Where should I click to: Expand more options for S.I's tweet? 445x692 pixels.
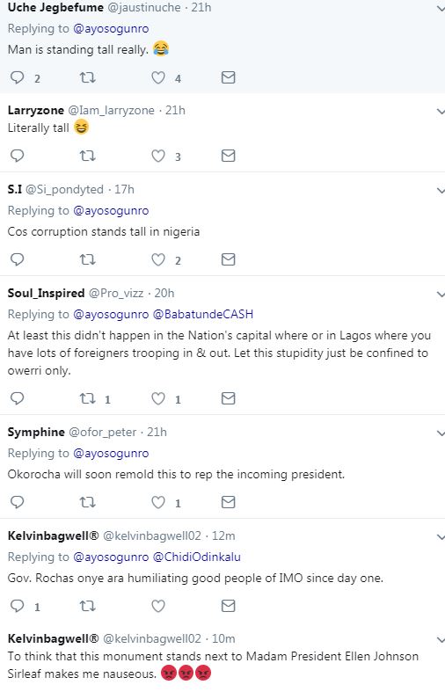point(440,191)
